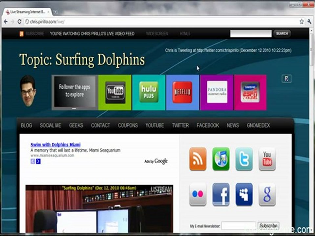Open the Netflix app tile
Screen dimensions: 315x236
[x=182, y=92]
